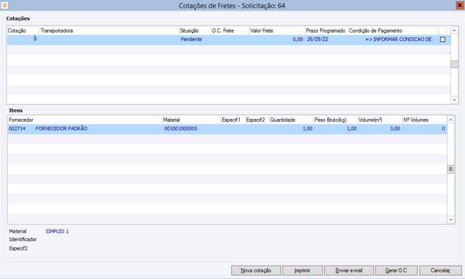Viewport: 465px width, 279px height.
Task: Click the scroll down arrow in the Cotações grid
Action: point(454,100)
